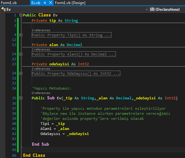Click 'Private tip As String' declaration
The width and height of the screenshot is (185, 158).
(55, 20)
